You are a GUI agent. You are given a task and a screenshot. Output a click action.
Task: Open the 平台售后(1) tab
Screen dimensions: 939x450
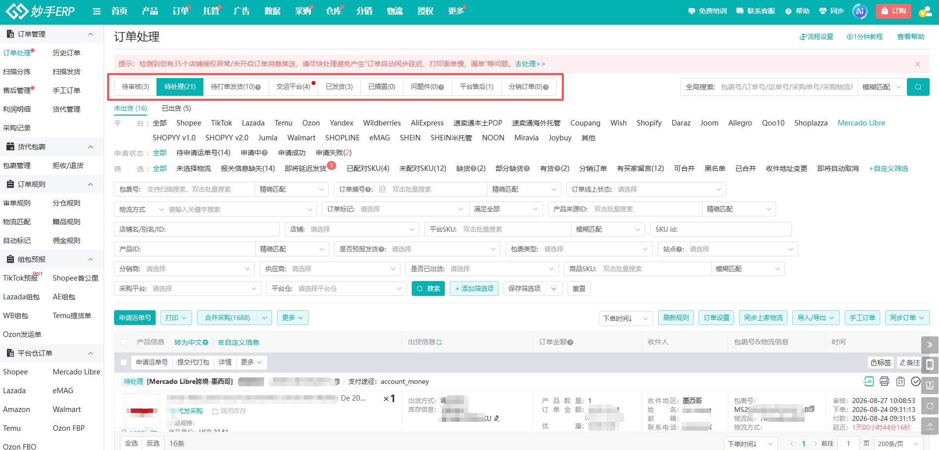click(x=476, y=86)
